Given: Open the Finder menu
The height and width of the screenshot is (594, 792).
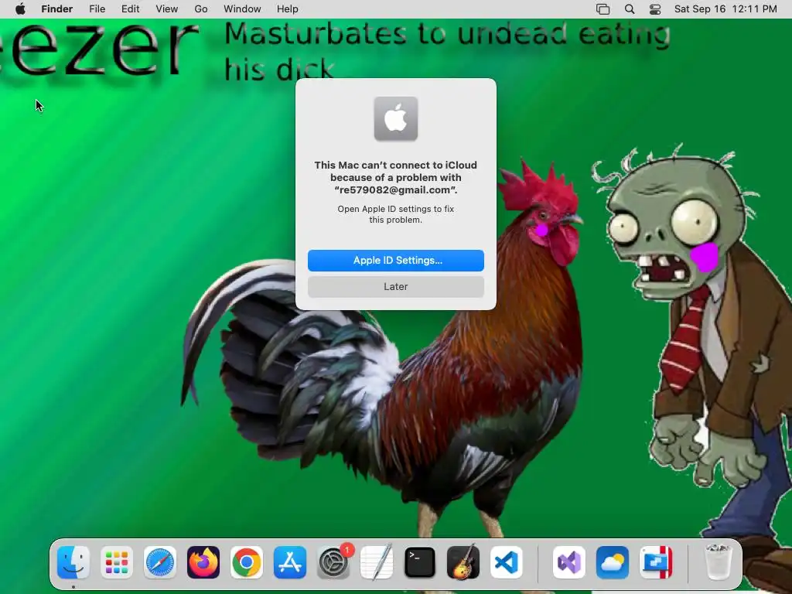Looking at the screenshot, I should (x=57, y=9).
